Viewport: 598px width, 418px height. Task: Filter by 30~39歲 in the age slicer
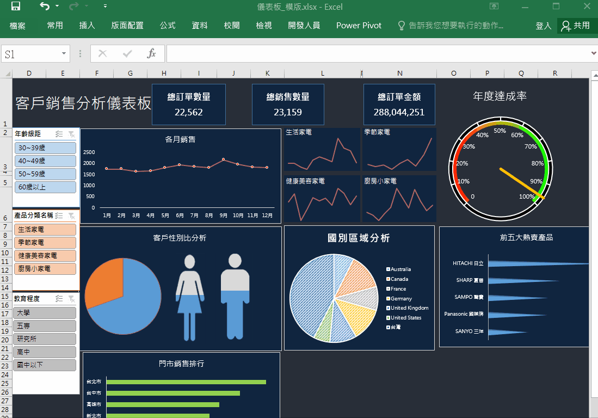pyautogui.click(x=46, y=148)
